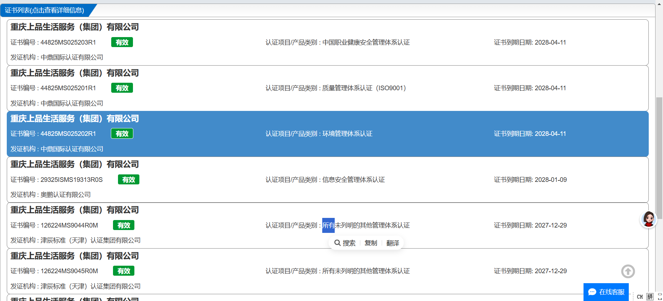Choose 搜索 in the selection popup
The image size is (663, 301).
(345, 243)
